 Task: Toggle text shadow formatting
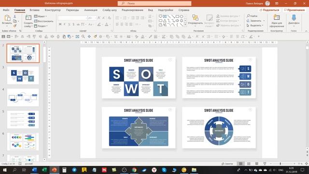[73, 24]
